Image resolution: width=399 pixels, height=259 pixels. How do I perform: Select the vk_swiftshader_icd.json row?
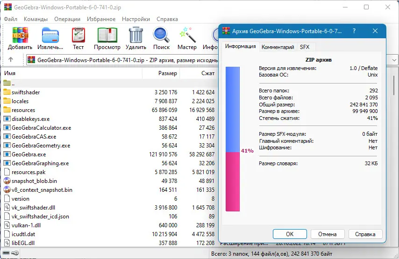point(109,217)
